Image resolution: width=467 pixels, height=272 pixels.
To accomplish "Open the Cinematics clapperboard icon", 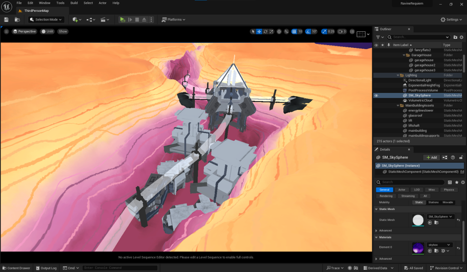I will [104, 20].
